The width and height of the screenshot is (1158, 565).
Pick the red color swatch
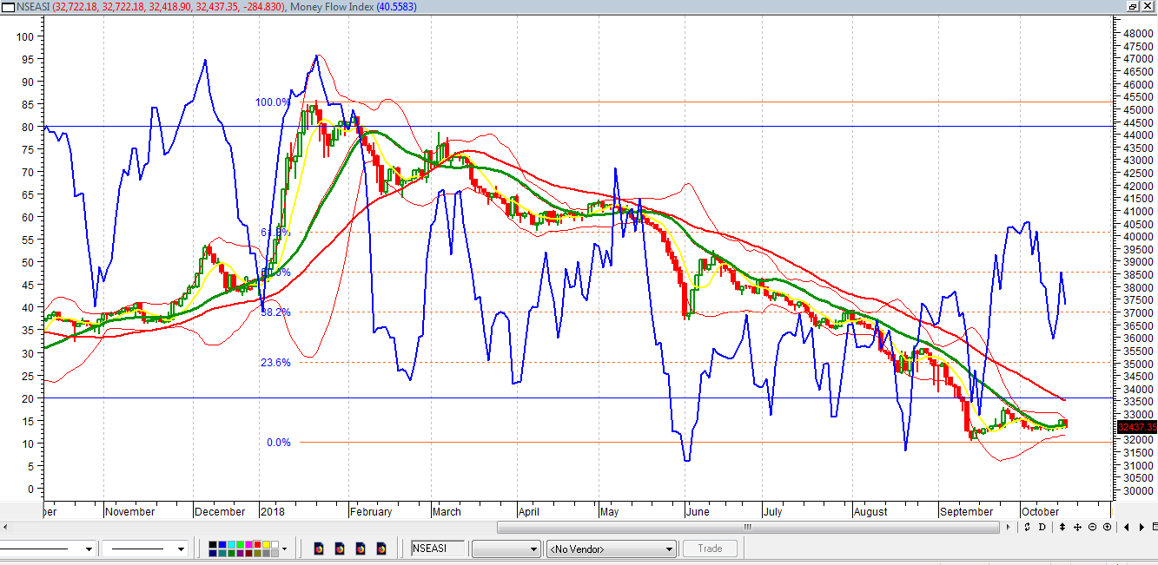(x=256, y=544)
